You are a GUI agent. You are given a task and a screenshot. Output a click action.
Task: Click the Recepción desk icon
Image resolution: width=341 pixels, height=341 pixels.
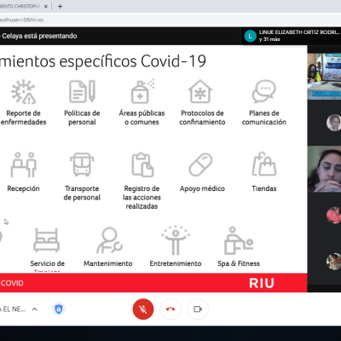pos(24,165)
